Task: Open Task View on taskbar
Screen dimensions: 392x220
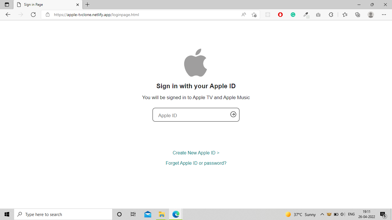Action: tap(133, 214)
